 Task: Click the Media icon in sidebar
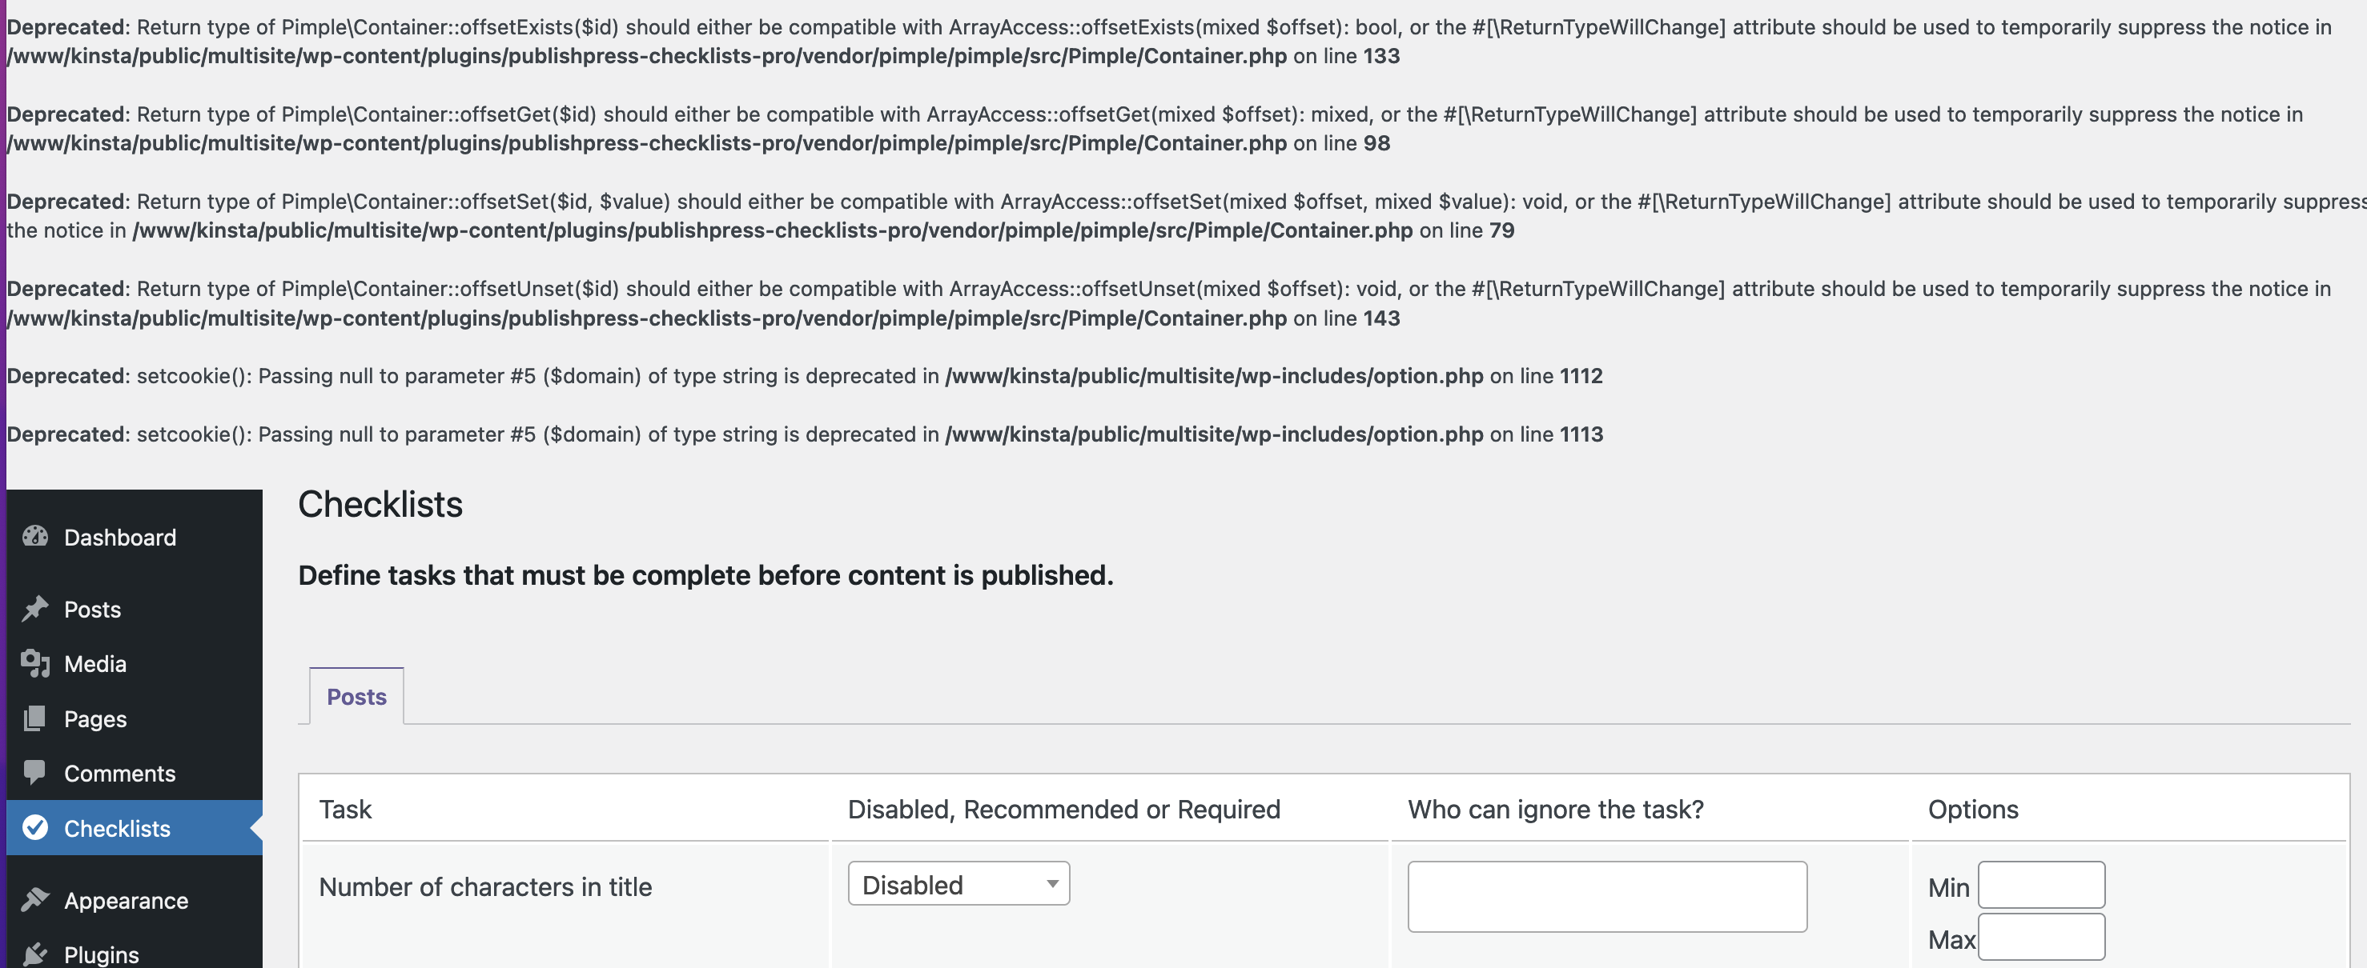[x=35, y=663]
